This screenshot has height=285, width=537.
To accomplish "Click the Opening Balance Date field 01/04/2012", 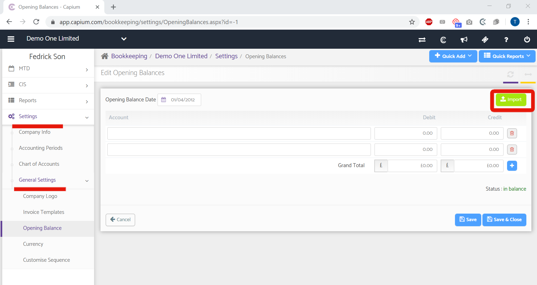I will pyautogui.click(x=179, y=100).
